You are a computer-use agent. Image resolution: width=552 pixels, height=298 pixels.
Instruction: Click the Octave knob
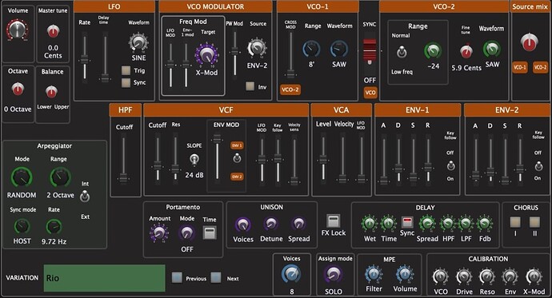coord(18,89)
